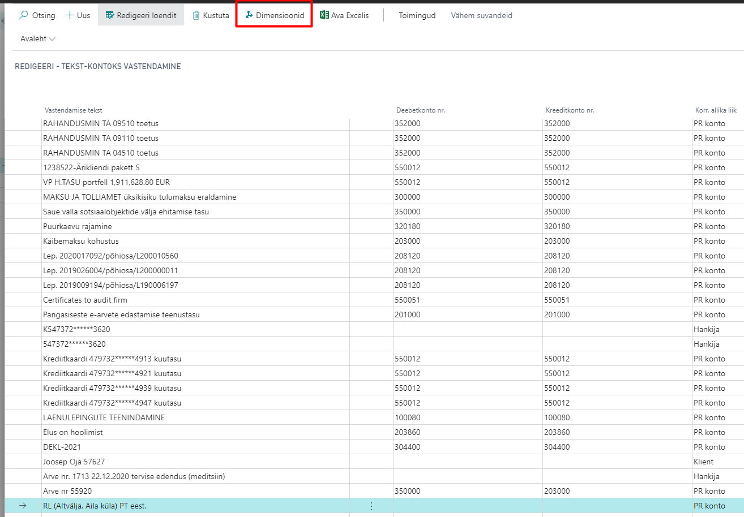Select Klient source type for Joosep Oja row

pos(703,462)
